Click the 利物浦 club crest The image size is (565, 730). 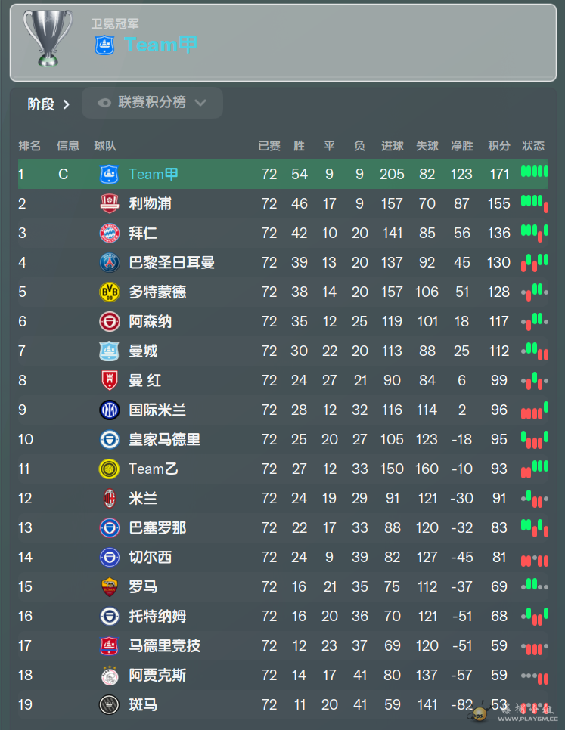(110, 203)
